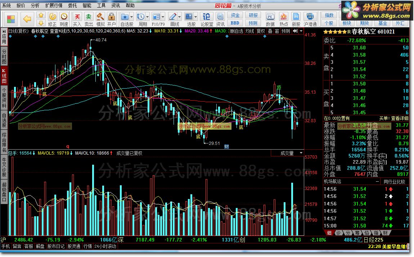Open the 扩展行情 menu
414x257 pixels.
click(54, 5)
